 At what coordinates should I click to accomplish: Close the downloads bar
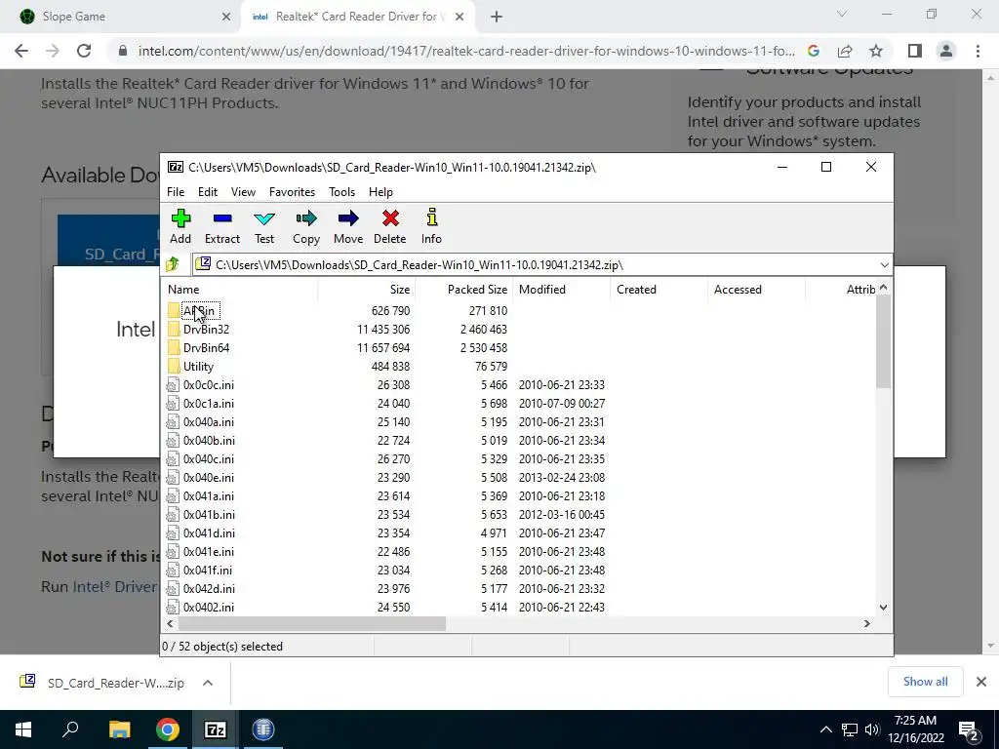(981, 682)
